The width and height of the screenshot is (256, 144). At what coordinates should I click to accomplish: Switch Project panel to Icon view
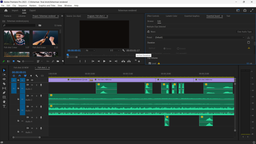(x=13, y=61)
